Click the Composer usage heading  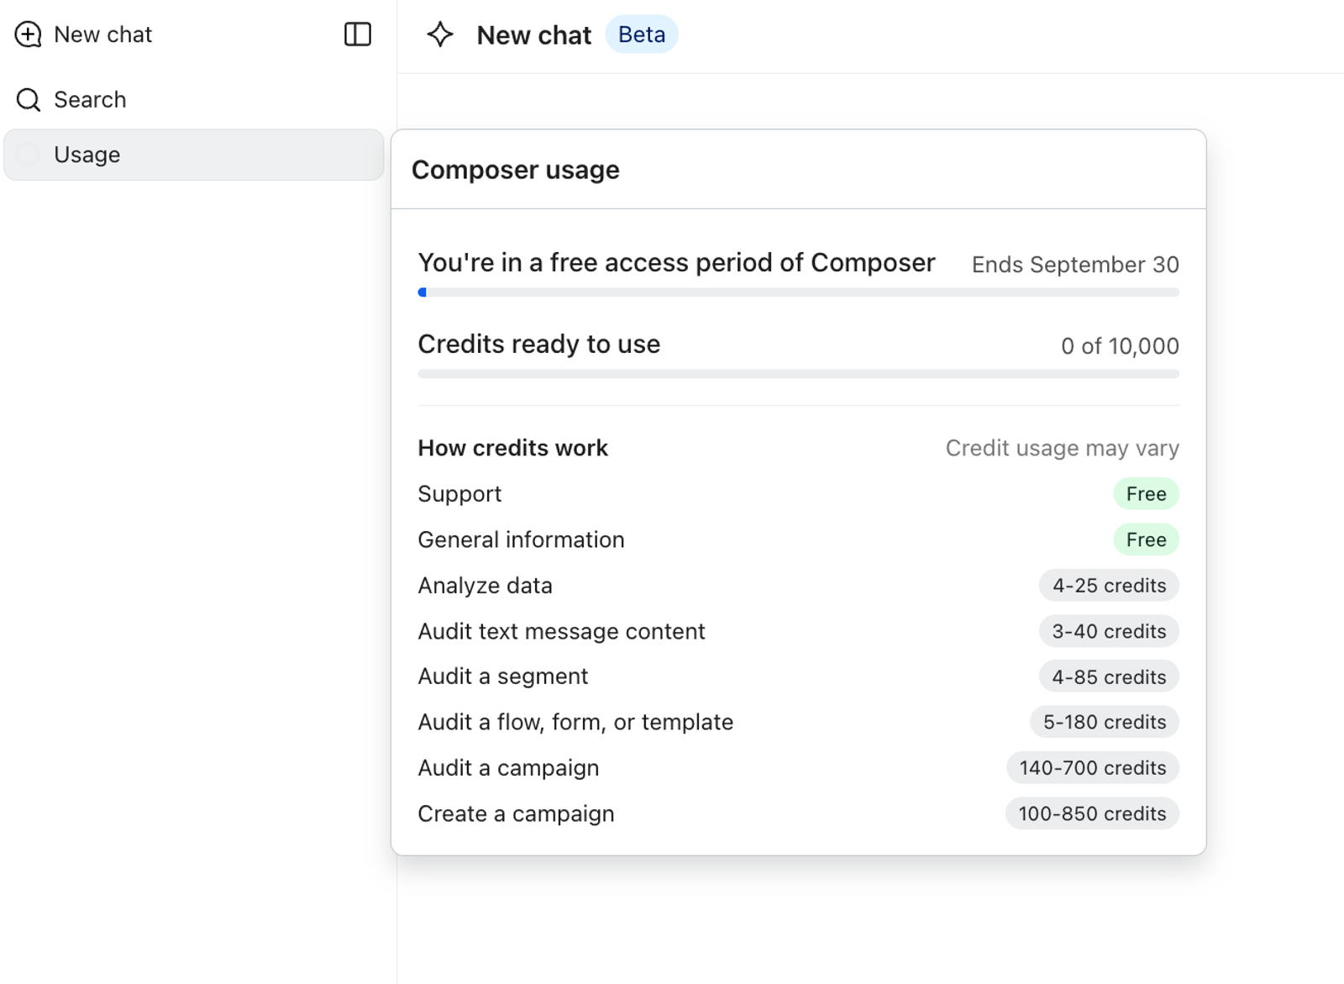[516, 170]
